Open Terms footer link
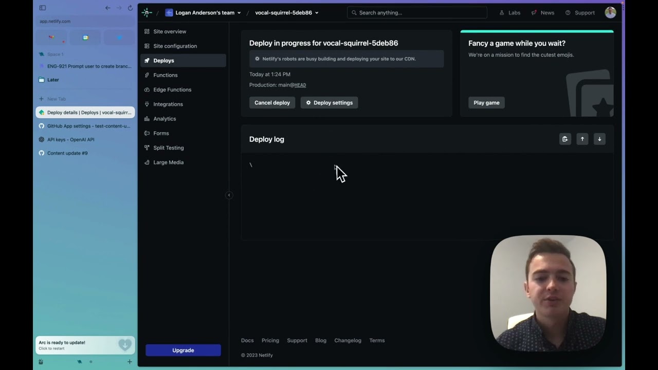Screen dimensions: 658x370 377,340
